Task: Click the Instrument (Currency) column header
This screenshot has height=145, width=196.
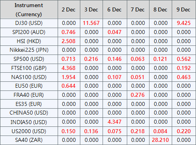Action: (x=29, y=10)
